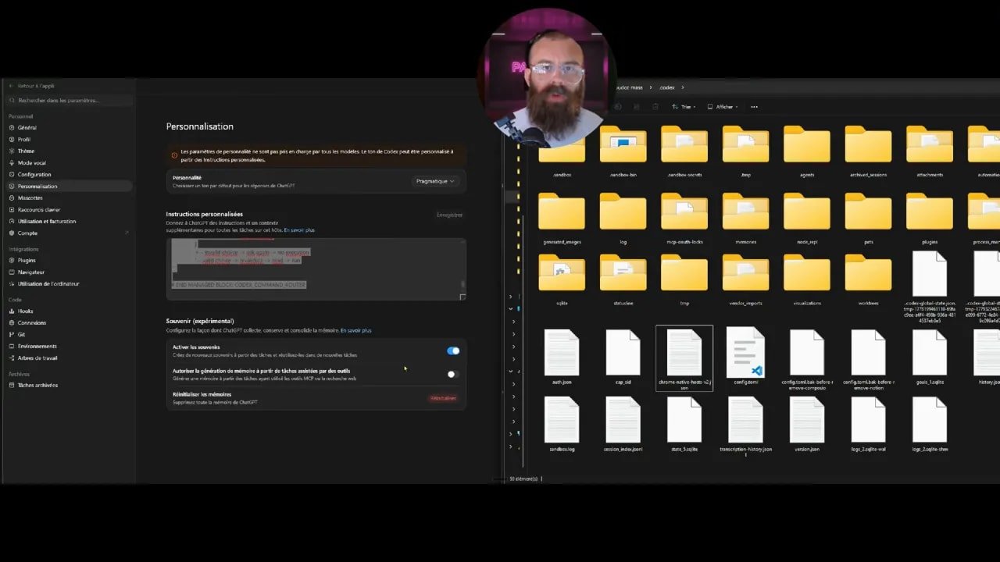
Task: Select the worktrees folder
Action: click(x=868, y=279)
